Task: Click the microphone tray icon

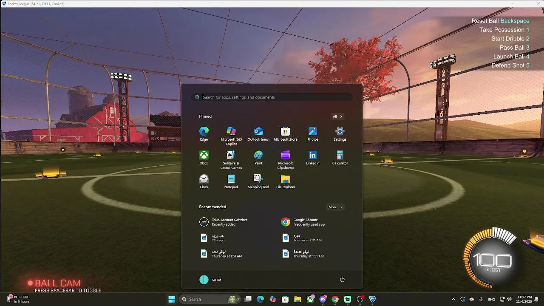Action: click(481, 299)
